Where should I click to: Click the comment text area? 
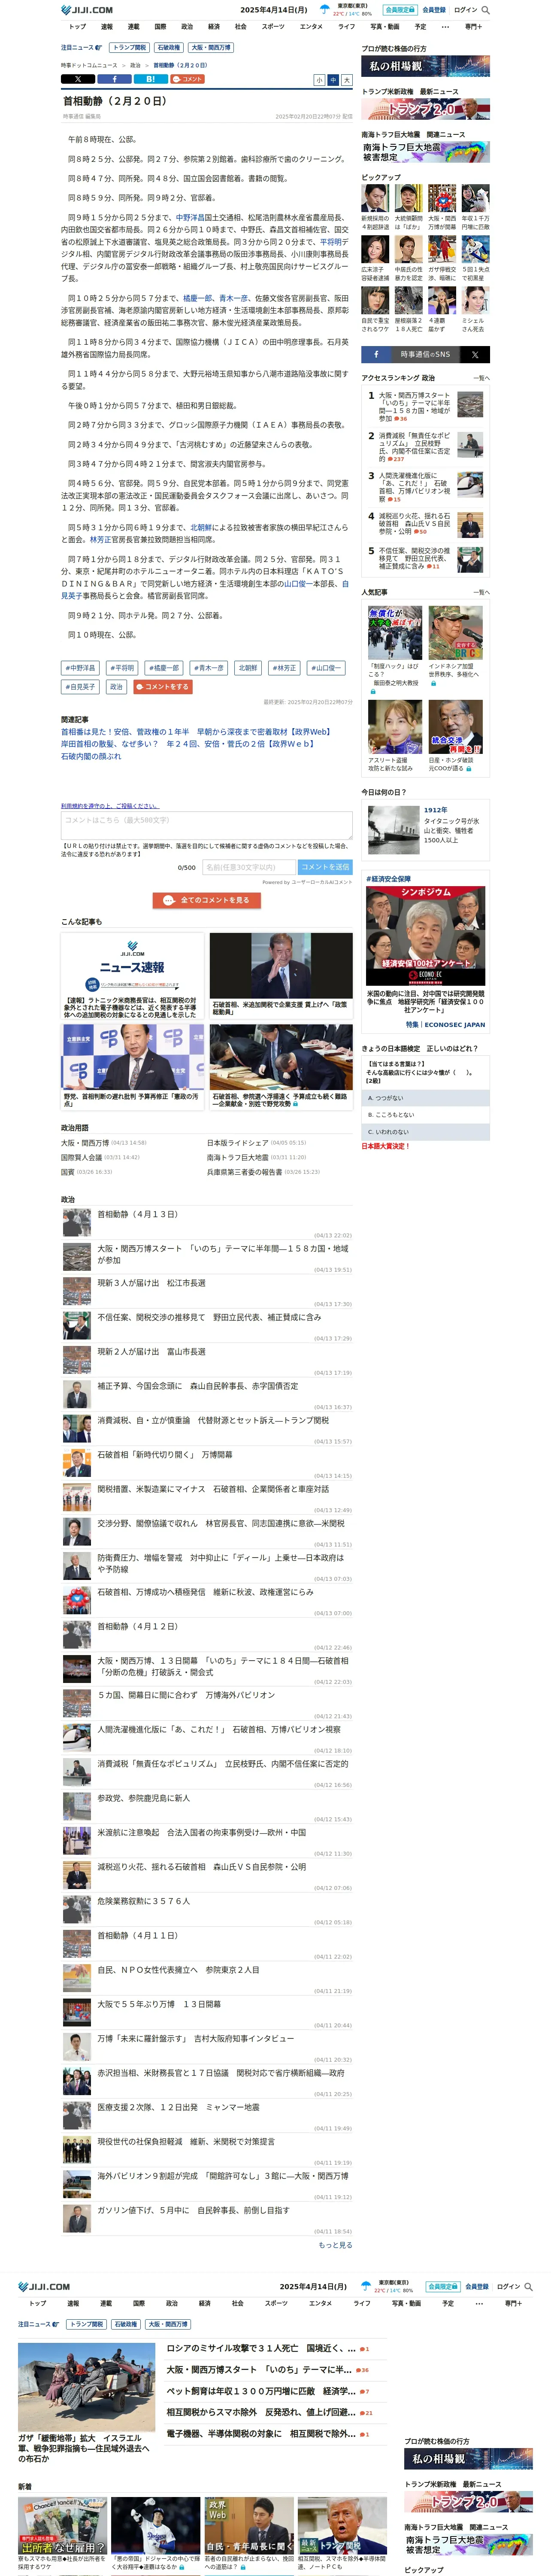tap(207, 825)
